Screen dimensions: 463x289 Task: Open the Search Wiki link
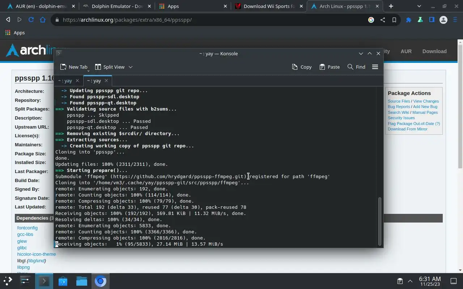pyautogui.click(x=398, y=112)
